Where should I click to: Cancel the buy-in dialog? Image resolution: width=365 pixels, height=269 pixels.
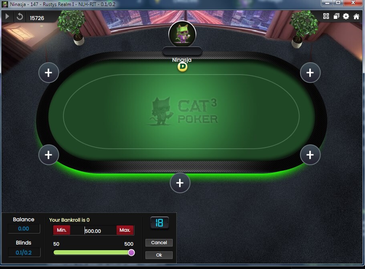click(159, 243)
